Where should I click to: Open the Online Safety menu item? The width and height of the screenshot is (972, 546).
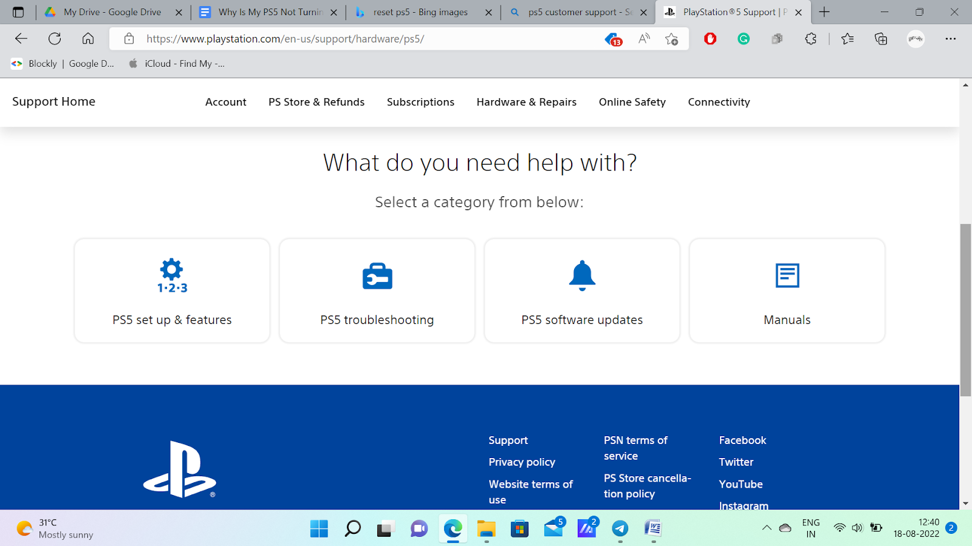coord(632,102)
